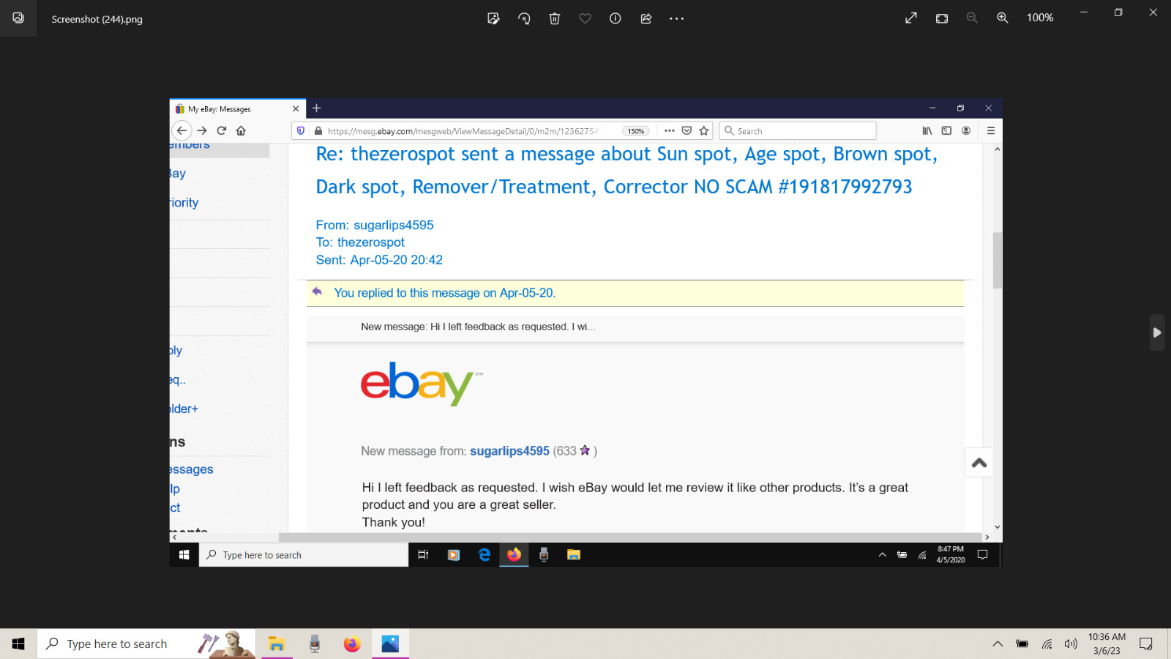The image size is (1171, 659).
Task: Click the outer Windows Start button
Action: [18, 644]
